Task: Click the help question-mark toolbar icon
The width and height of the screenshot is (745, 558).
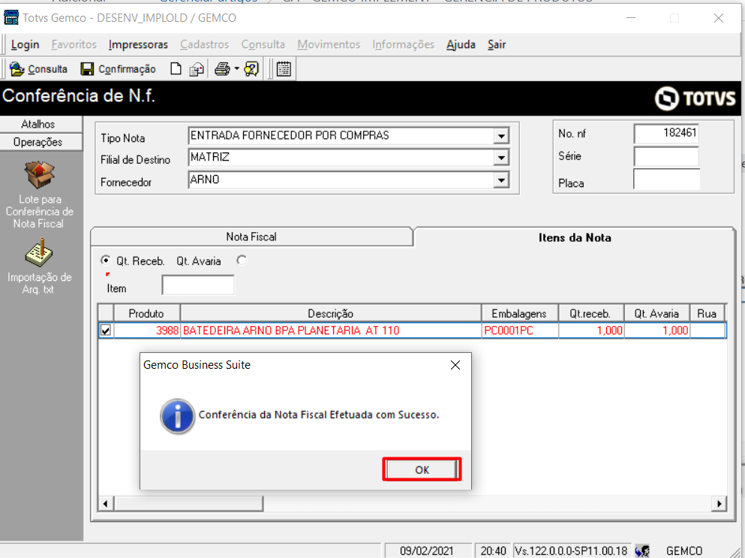Action: pyautogui.click(x=251, y=69)
